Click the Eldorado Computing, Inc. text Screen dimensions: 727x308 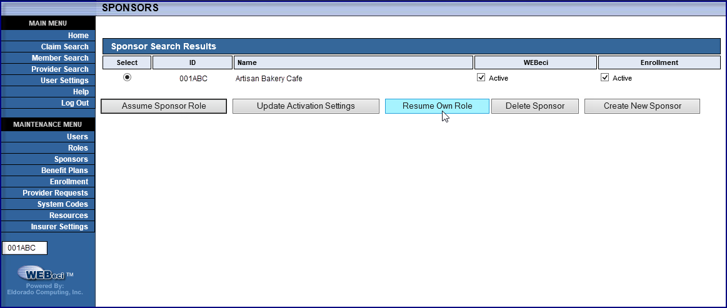[45, 292]
